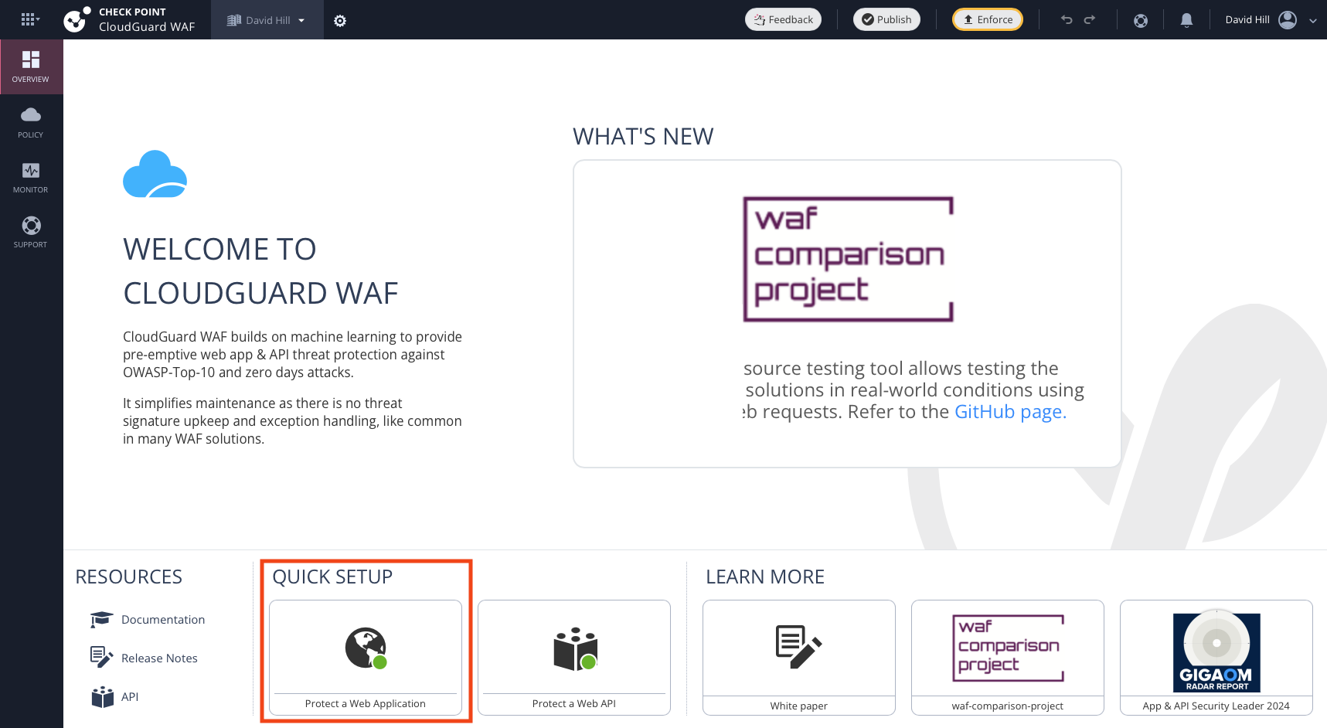Go to the Overview section
The width and height of the screenshot is (1327, 728).
coord(31,66)
